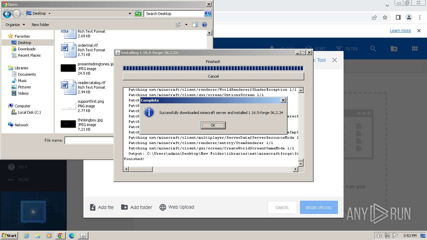This screenshot has width=427, height=240.
Task: Select the presentedringtones JPEG file
Action: [x=87, y=69]
